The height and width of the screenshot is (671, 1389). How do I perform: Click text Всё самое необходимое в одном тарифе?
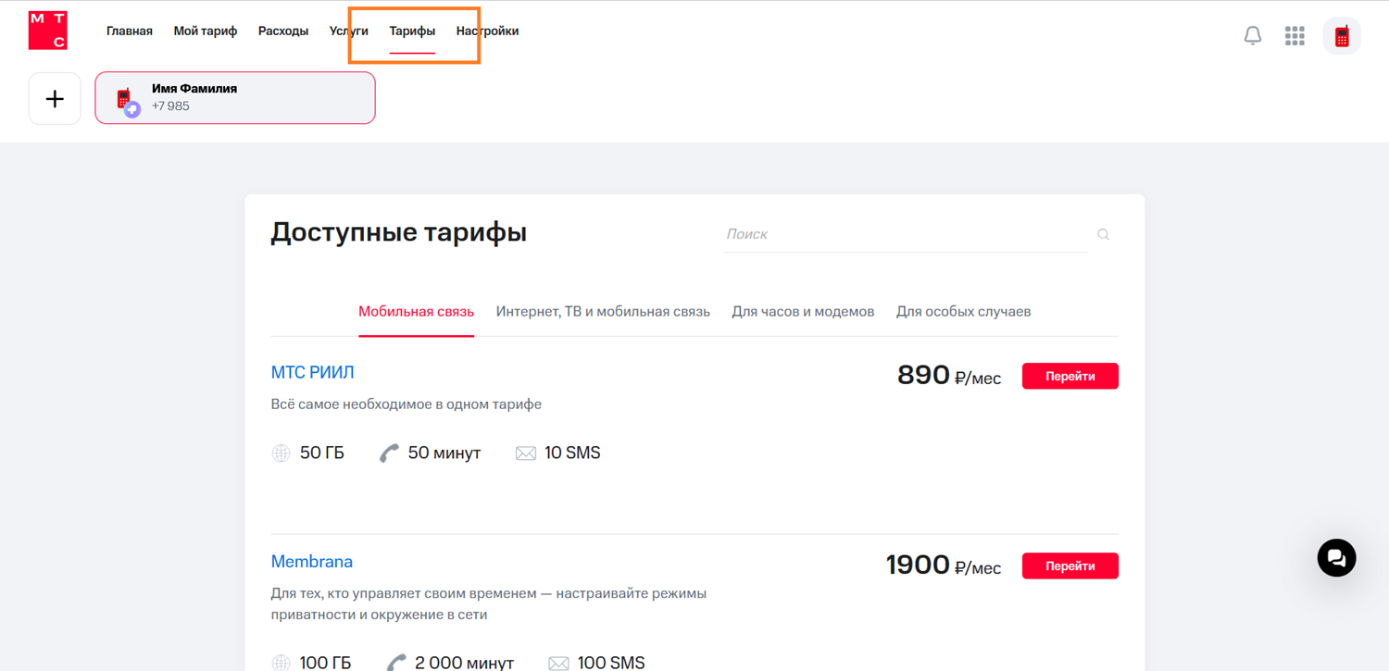407,404
